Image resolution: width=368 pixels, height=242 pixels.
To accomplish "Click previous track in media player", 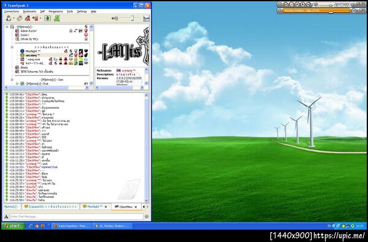I will tap(286, 4).
